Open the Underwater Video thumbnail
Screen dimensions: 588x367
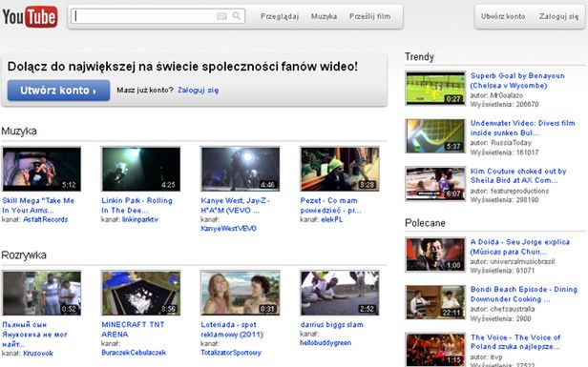[435, 136]
